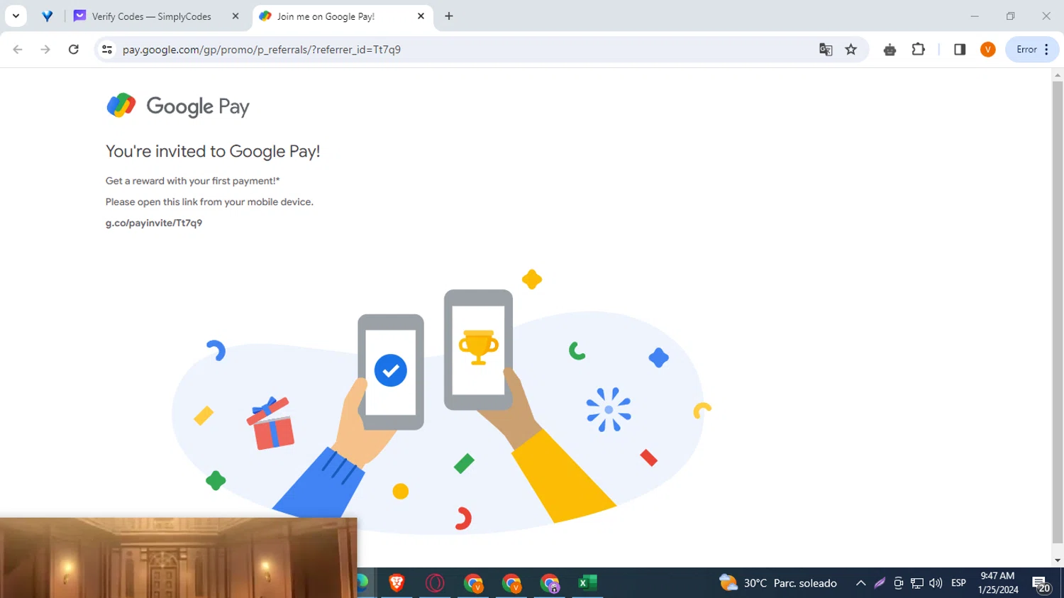Screen dimensions: 1064x598
Task: Switch to Verify Codes — SimplyCodes tab
Action: (x=151, y=16)
